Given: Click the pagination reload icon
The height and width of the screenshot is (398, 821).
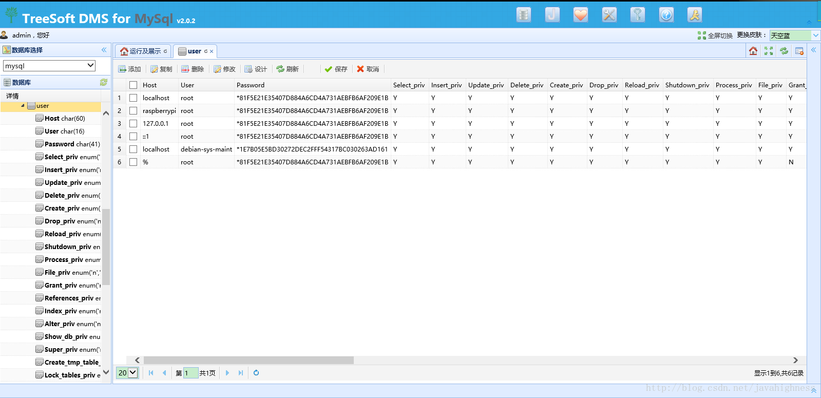Looking at the screenshot, I should click(256, 373).
